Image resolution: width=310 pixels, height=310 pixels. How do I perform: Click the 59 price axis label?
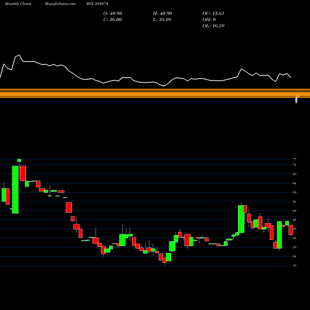(x=294, y=192)
